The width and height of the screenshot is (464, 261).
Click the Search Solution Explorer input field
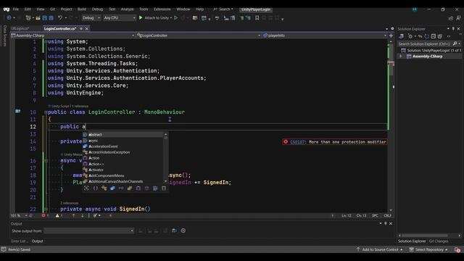[x=425, y=43]
